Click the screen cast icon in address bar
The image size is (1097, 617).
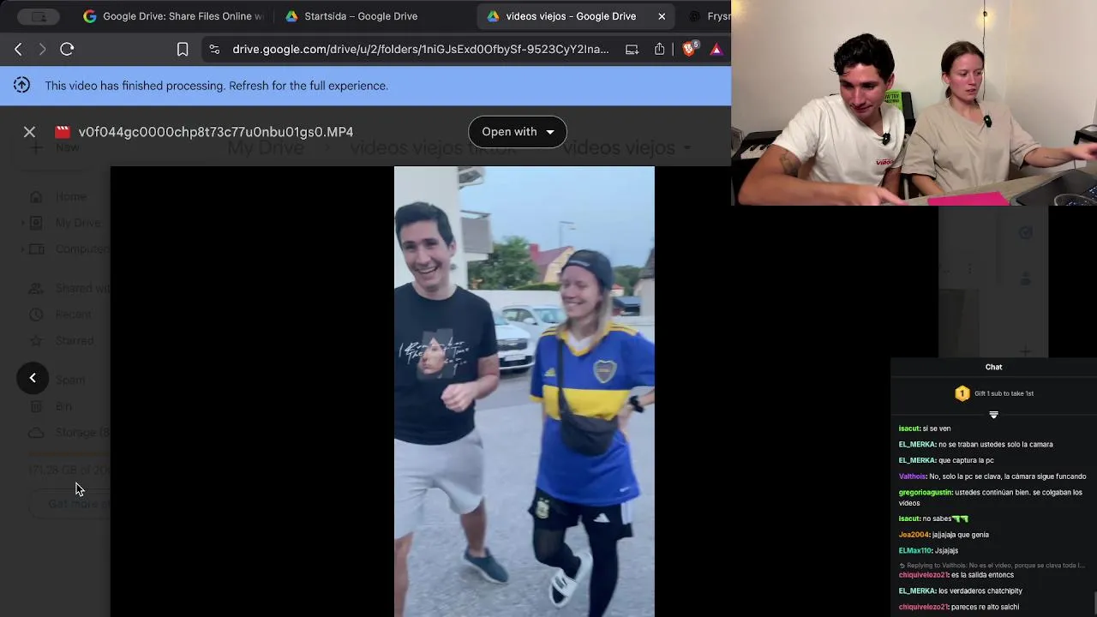tap(632, 50)
